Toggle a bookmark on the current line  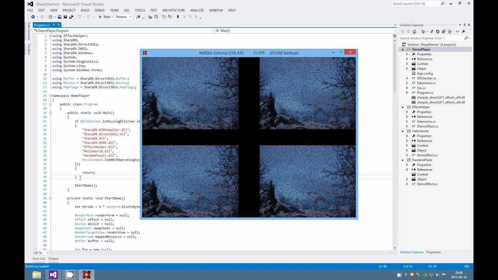pos(178,17)
